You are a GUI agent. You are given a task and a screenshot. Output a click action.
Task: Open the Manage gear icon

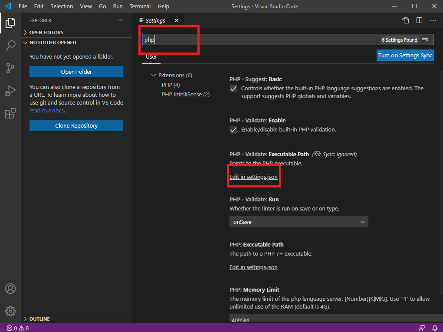(10, 311)
